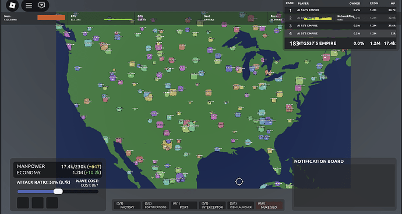Click the Mem usage stat panel
Viewport: 402px width, 214px height.
pyautogui.click(x=34, y=18)
